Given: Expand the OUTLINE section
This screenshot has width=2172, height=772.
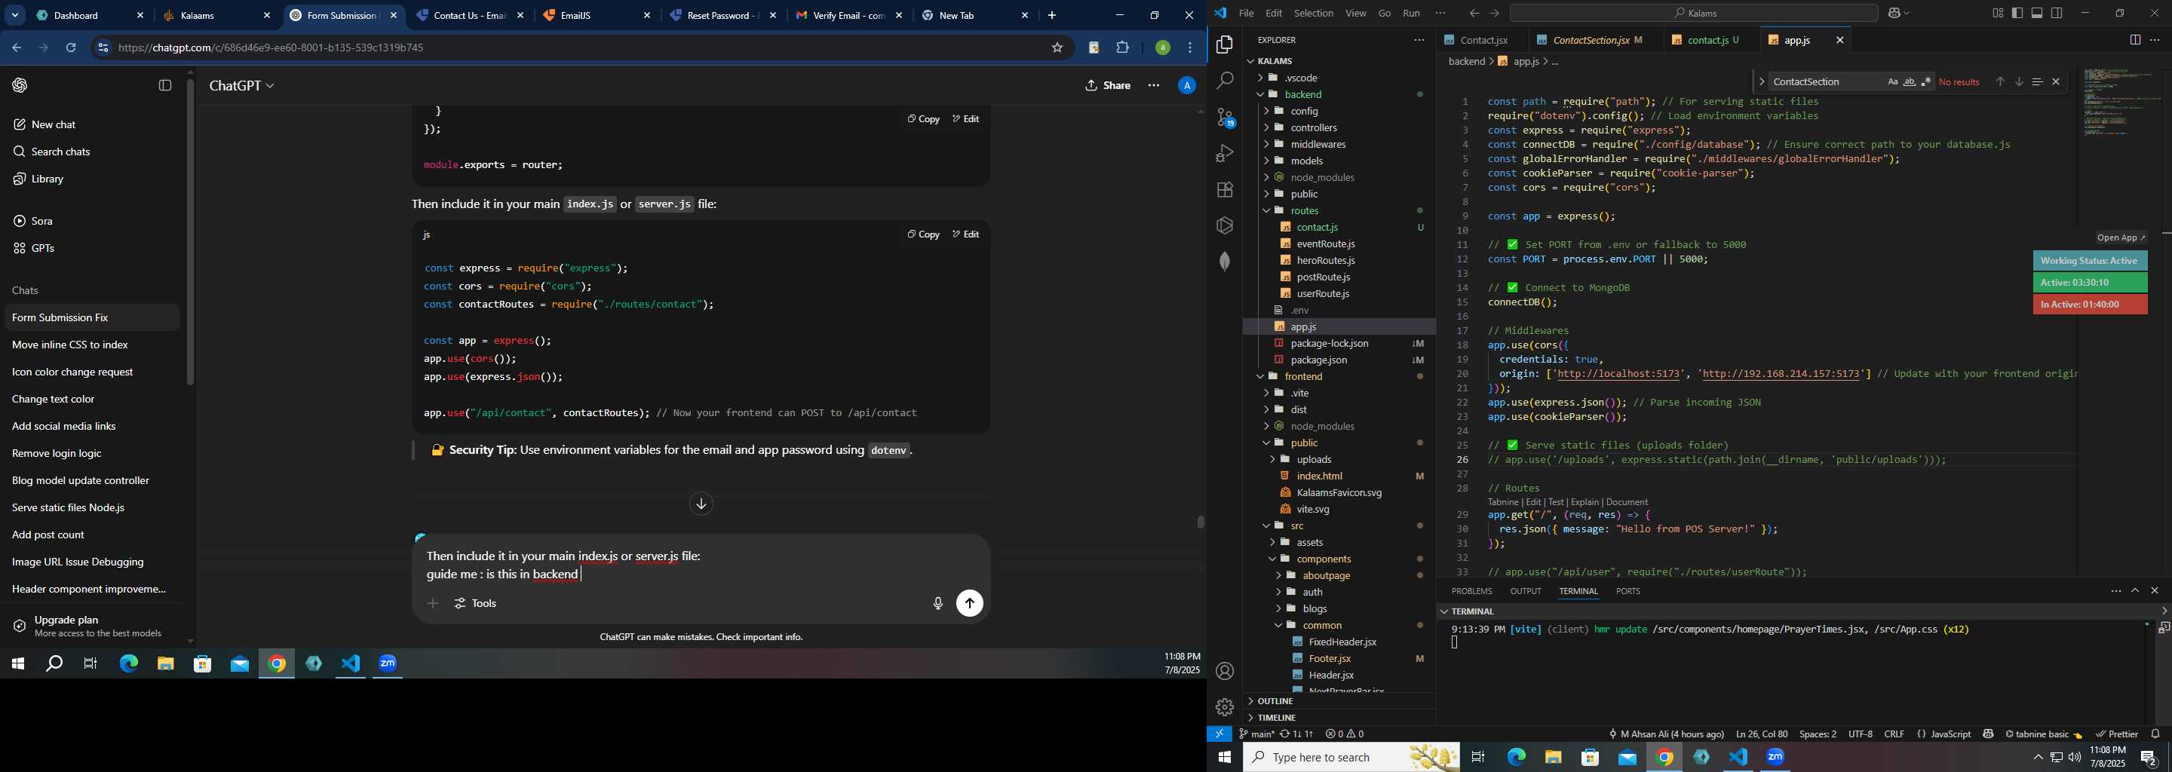Looking at the screenshot, I should coord(1338,701).
